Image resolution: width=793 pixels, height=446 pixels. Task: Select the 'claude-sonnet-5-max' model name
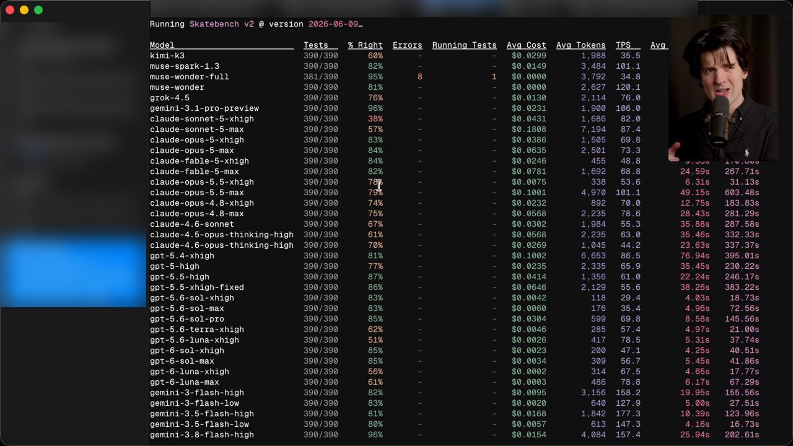coord(197,129)
